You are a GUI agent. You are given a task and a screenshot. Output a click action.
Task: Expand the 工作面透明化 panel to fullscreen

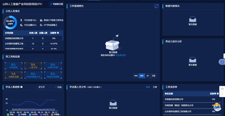pos(157,6)
